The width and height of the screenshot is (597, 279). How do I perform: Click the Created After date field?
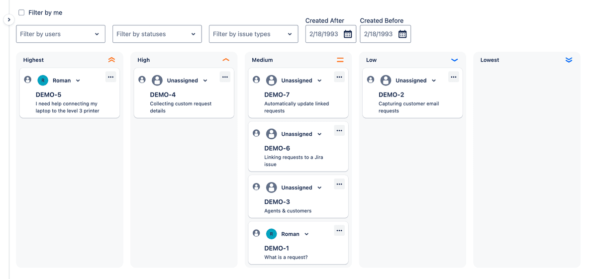click(x=331, y=34)
